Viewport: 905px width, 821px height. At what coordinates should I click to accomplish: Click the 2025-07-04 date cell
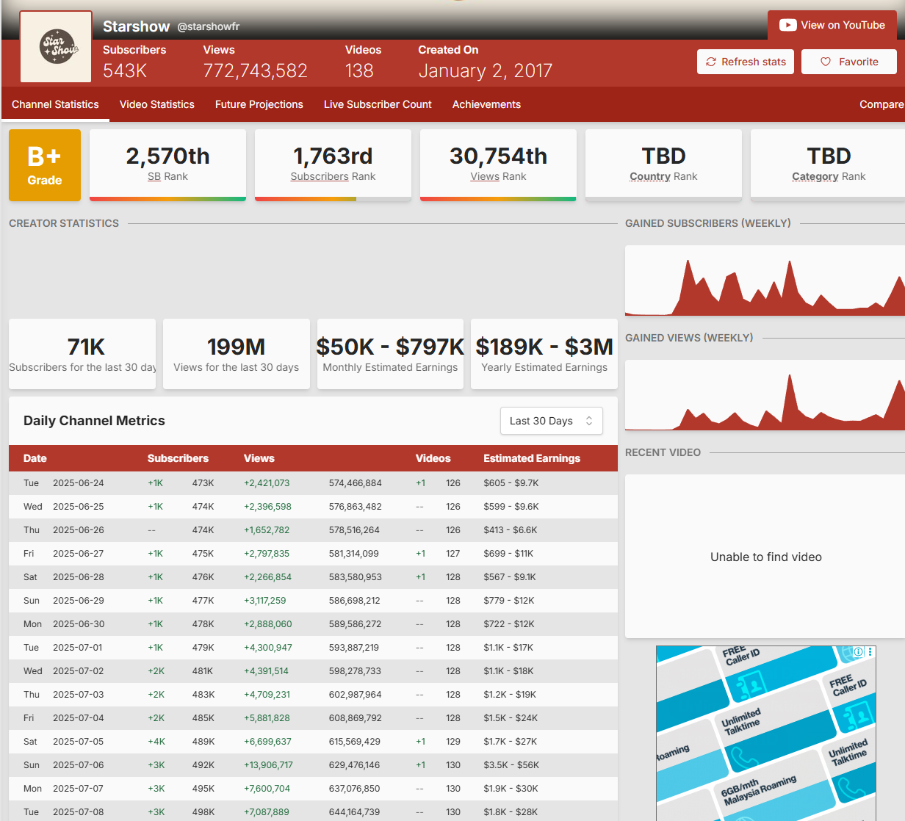(x=79, y=718)
